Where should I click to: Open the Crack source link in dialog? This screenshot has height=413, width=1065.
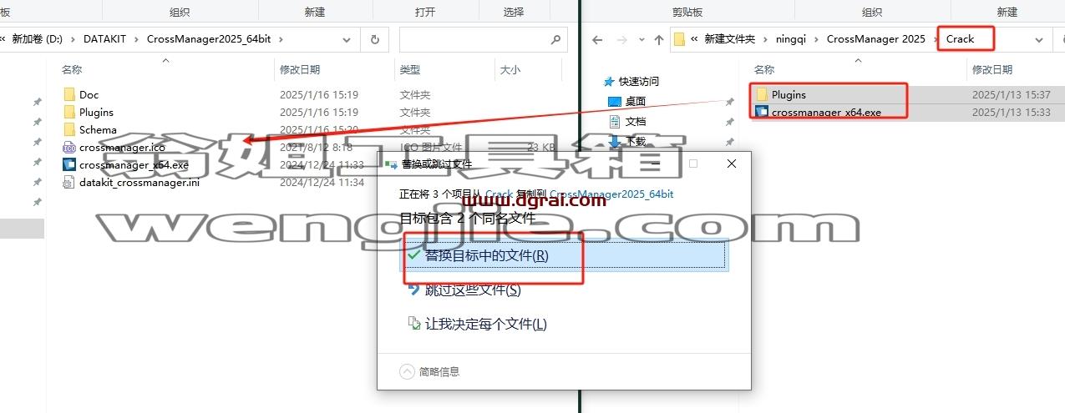point(500,194)
